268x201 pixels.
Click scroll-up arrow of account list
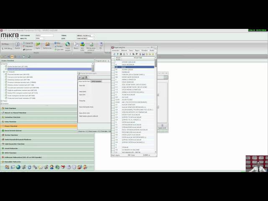tap(155, 58)
